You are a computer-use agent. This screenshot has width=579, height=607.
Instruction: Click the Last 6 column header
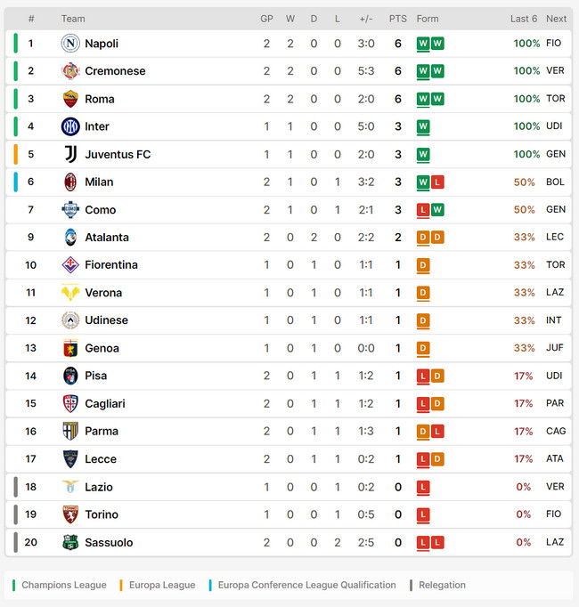(x=524, y=19)
